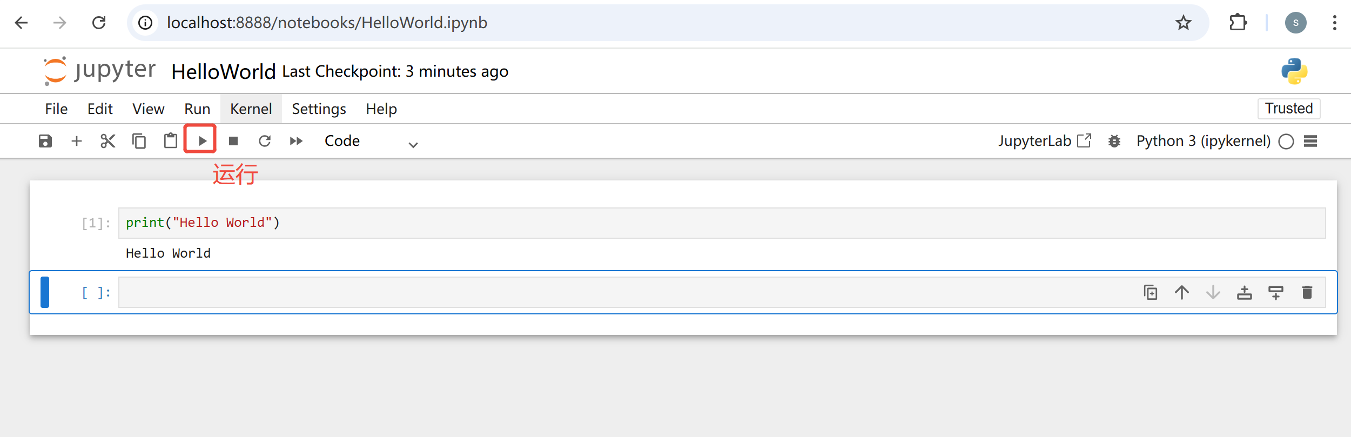Restart kernel and run all cells
The height and width of the screenshot is (437, 1351).
pyautogui.click(x=296, y=141)
